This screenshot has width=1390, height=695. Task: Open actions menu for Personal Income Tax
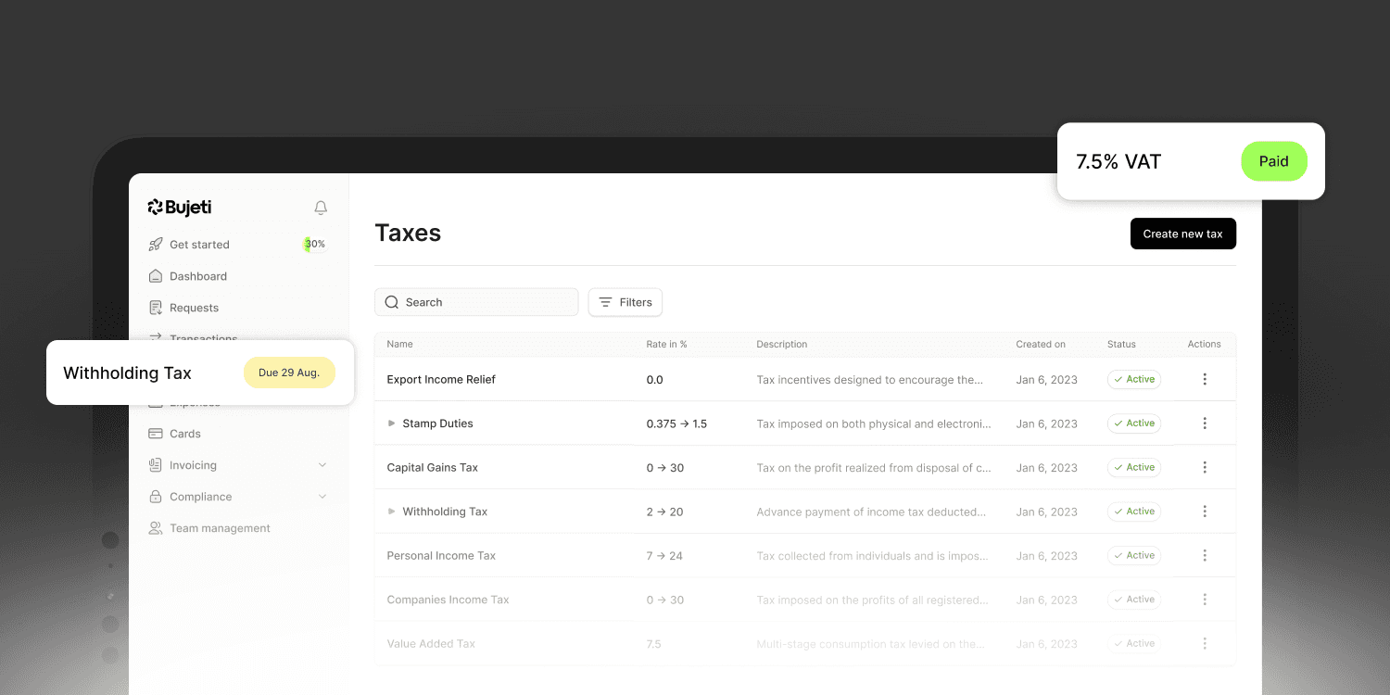(1205, 556)
